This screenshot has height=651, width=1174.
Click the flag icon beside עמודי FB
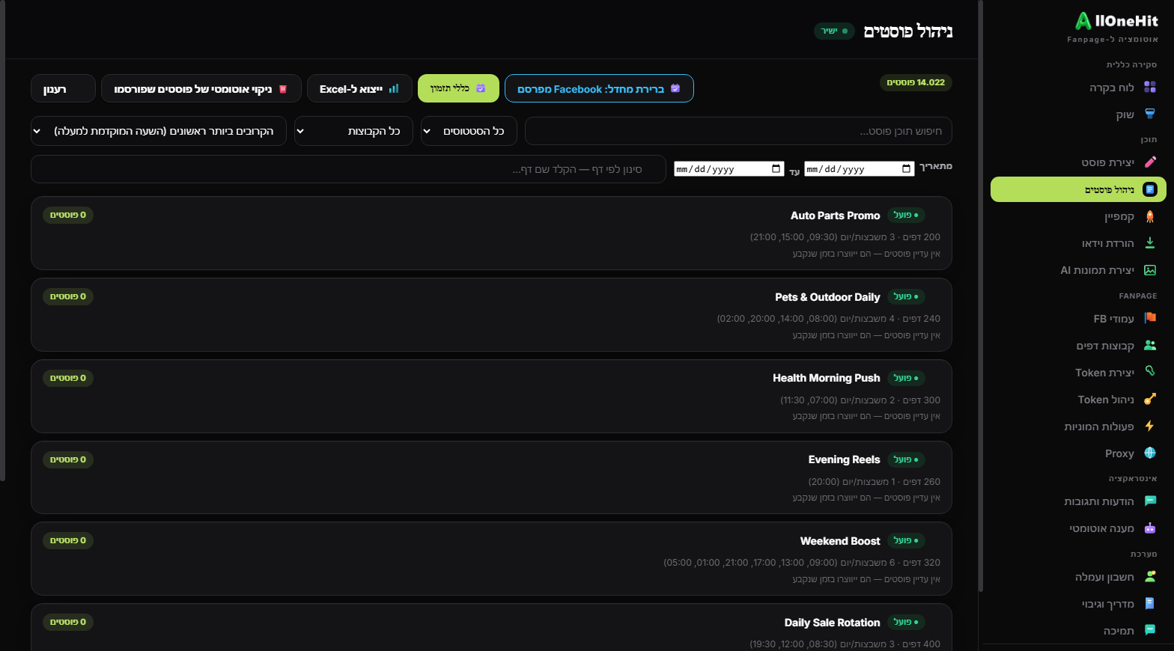click(x=1150, y=319)
